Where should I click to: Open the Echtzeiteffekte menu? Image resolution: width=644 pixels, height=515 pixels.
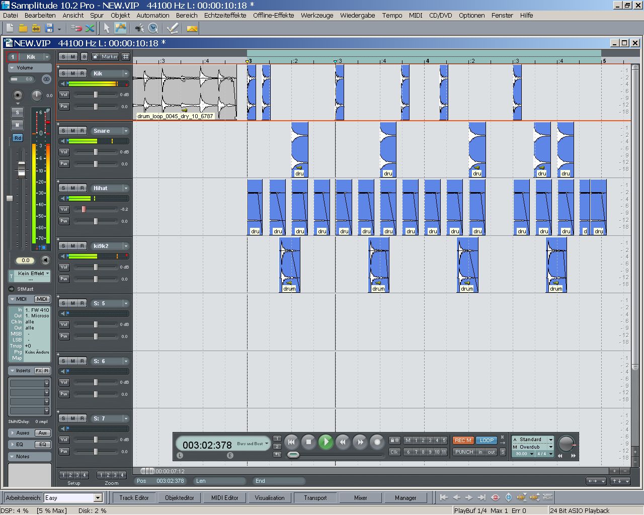[x=225, y=15]
